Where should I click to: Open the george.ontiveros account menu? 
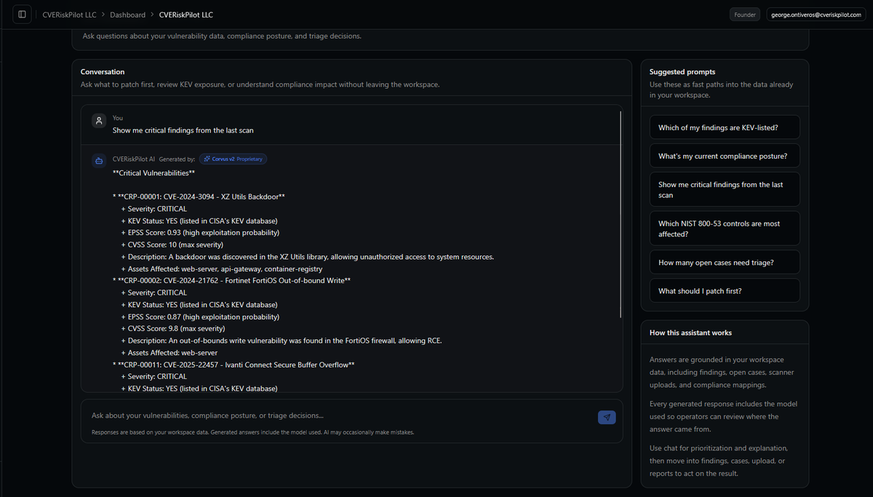[x=815, y=15]
